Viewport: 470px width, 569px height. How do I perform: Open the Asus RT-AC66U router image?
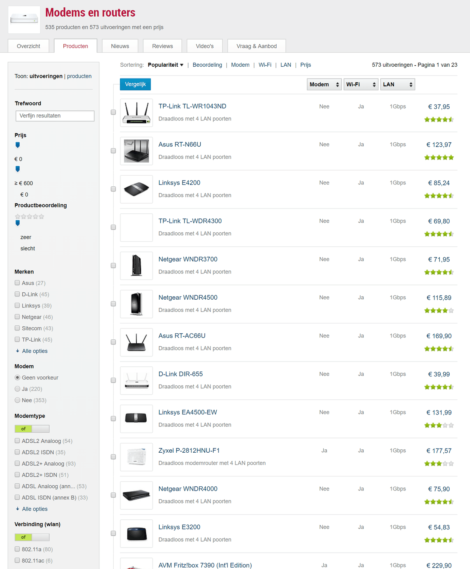click(x=136, y=342)
